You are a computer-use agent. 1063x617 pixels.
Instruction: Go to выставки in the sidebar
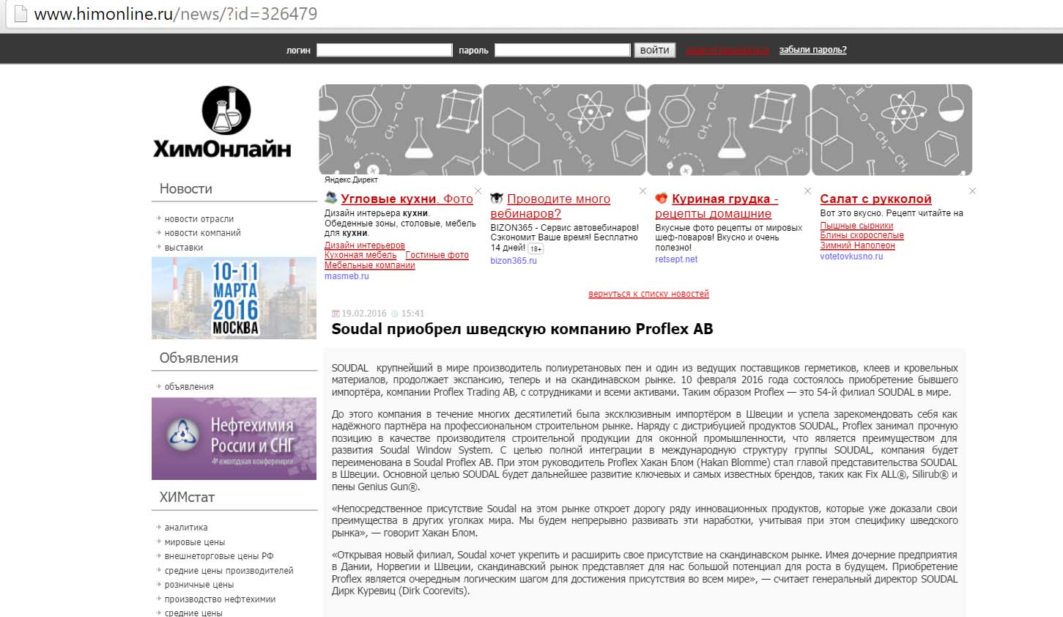tap(184, 248)
